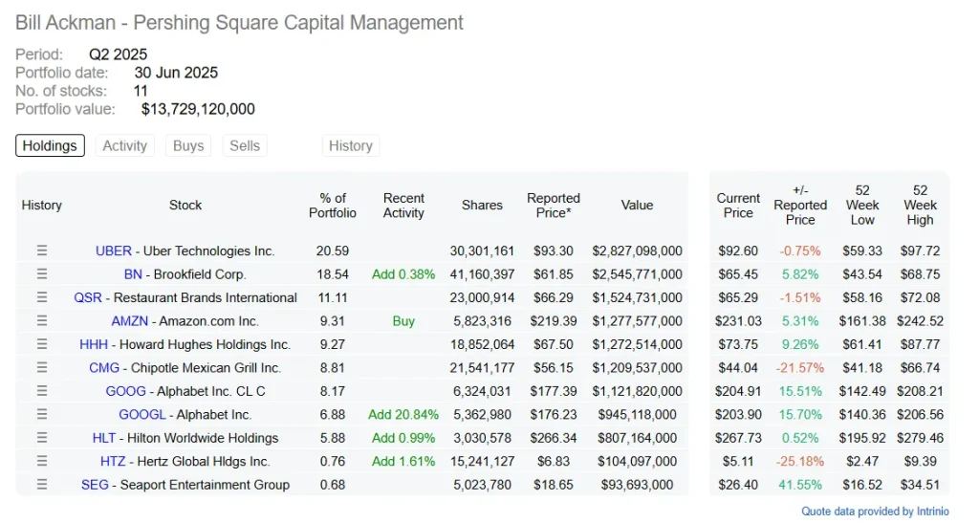Open history icon for HHH row
979x523 pixels.
pyautogui.click(x=42, y=344)
